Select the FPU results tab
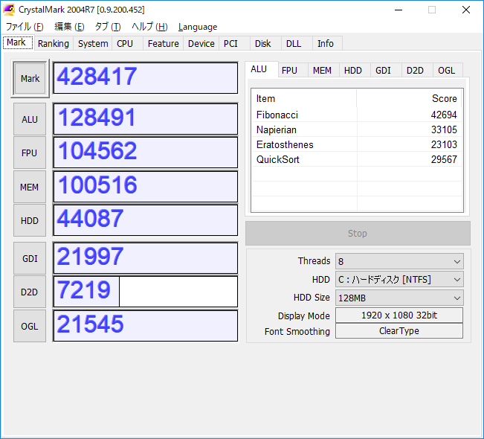 tap(293, 71)
